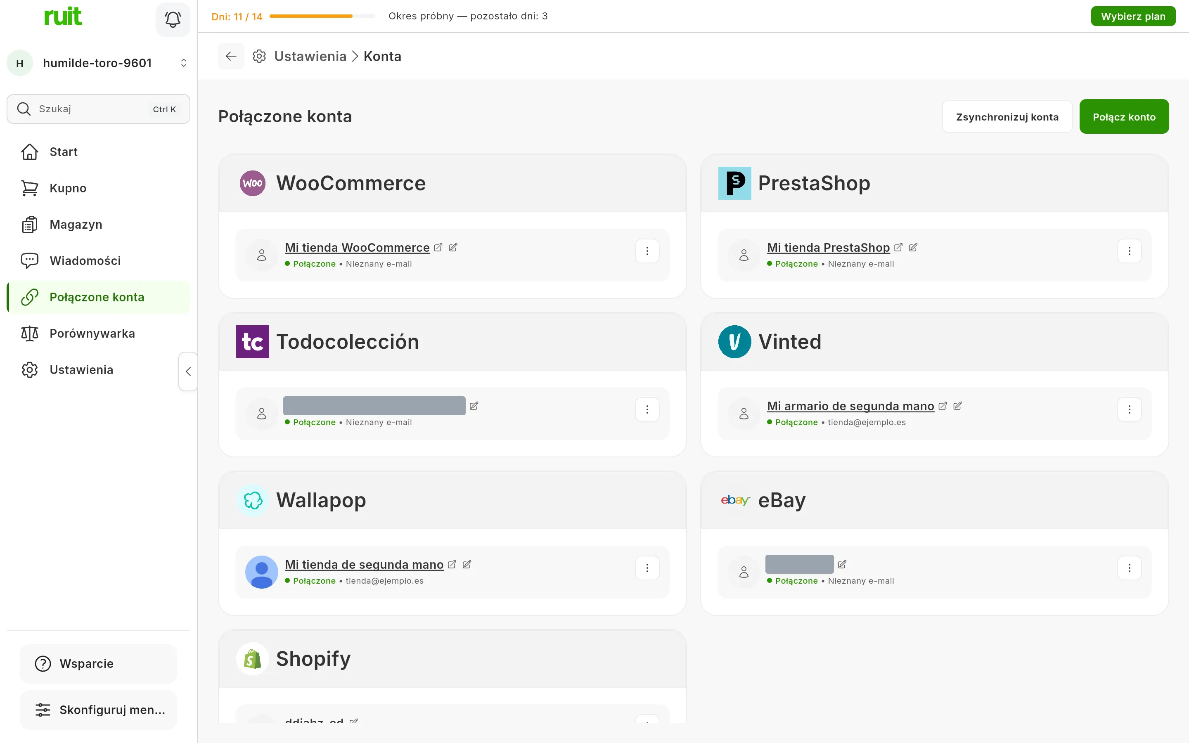Click the WooCommerce logo icon
1189x743 pixels.
253,183
